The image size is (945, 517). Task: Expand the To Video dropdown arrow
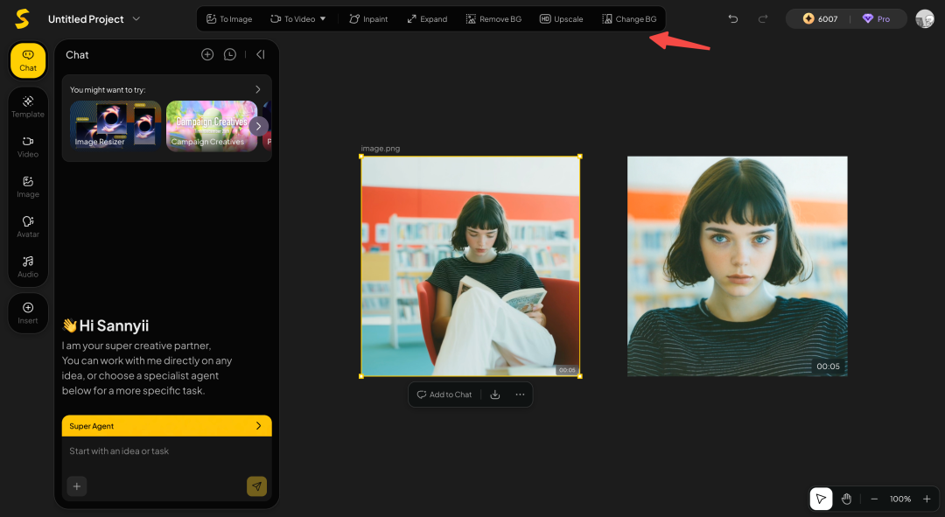(323, 18)
